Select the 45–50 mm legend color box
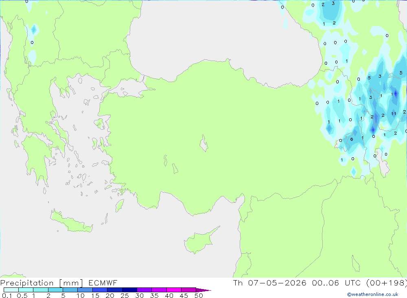This screenshot has height=298, width=407. [x=188, y=290]
